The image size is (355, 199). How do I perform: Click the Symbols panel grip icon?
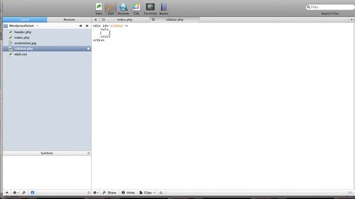pyautogui.click(x=89, y=153)
